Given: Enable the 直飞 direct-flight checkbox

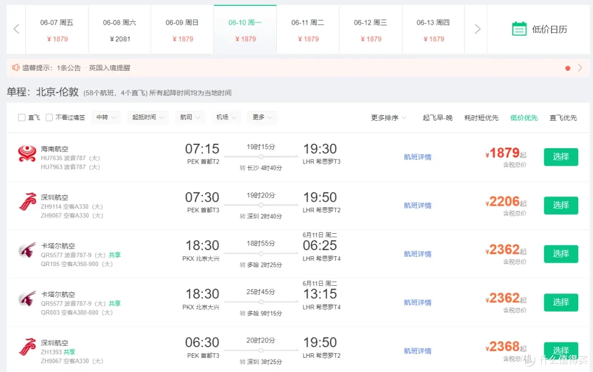Looking at the screenshot, I should pos(21,117).
